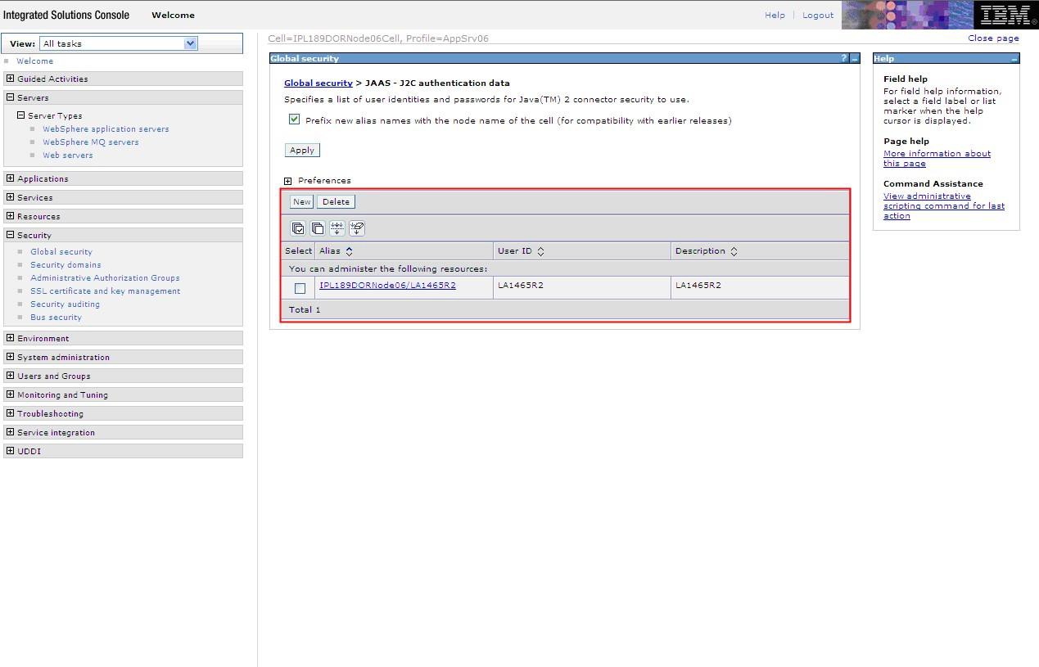Toggle prefix new alias names checkbox

coord(294,119)
